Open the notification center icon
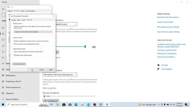The image size is (190, 107). [x=186, y=104]
